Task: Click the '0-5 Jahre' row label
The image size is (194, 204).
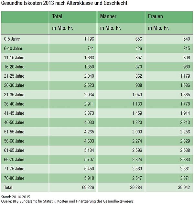Action: click(12, 39)
